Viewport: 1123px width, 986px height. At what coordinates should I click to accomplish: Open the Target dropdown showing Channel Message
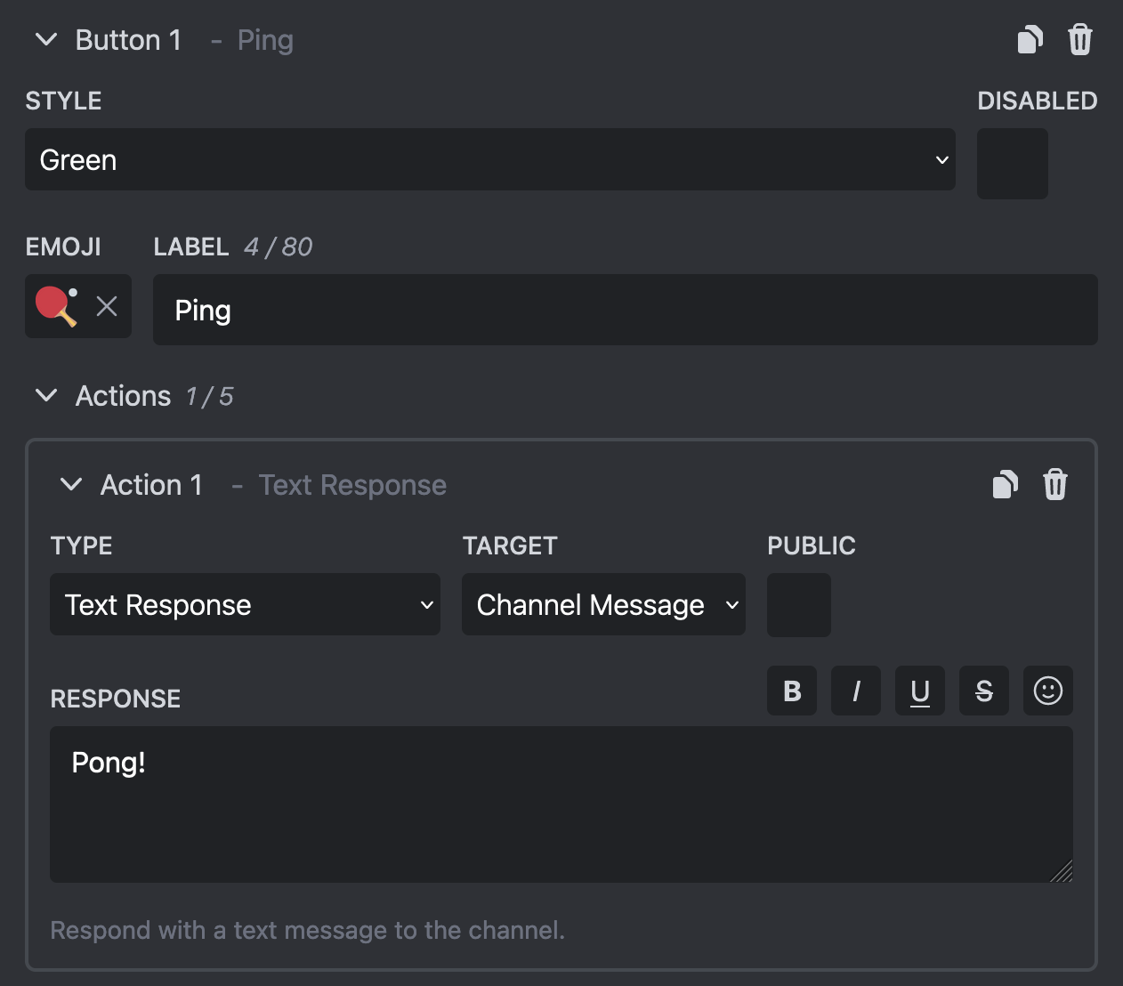click(x=602, y=604)
